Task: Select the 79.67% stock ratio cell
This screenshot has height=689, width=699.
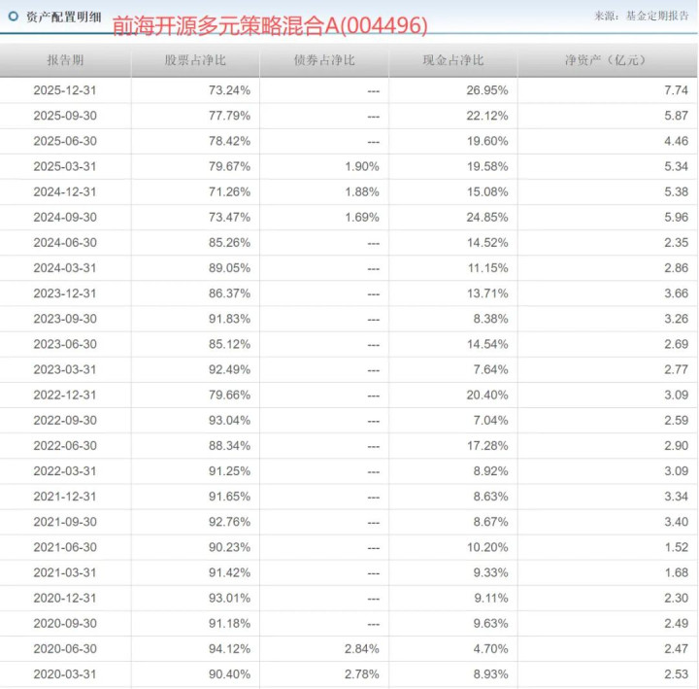Action: coord(229,166)
